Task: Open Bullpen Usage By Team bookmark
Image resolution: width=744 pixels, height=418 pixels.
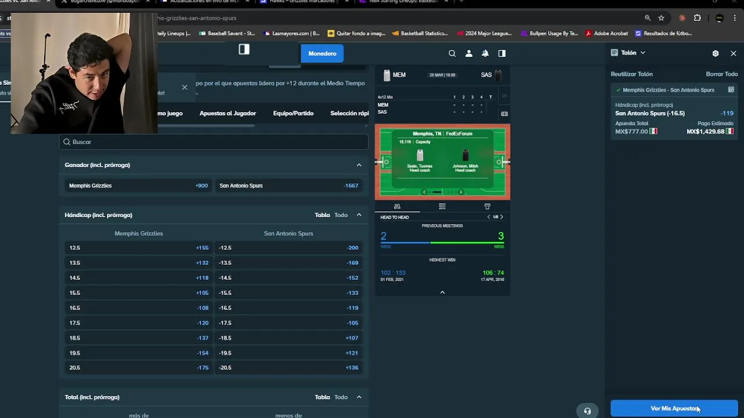Action: point(549,34)
